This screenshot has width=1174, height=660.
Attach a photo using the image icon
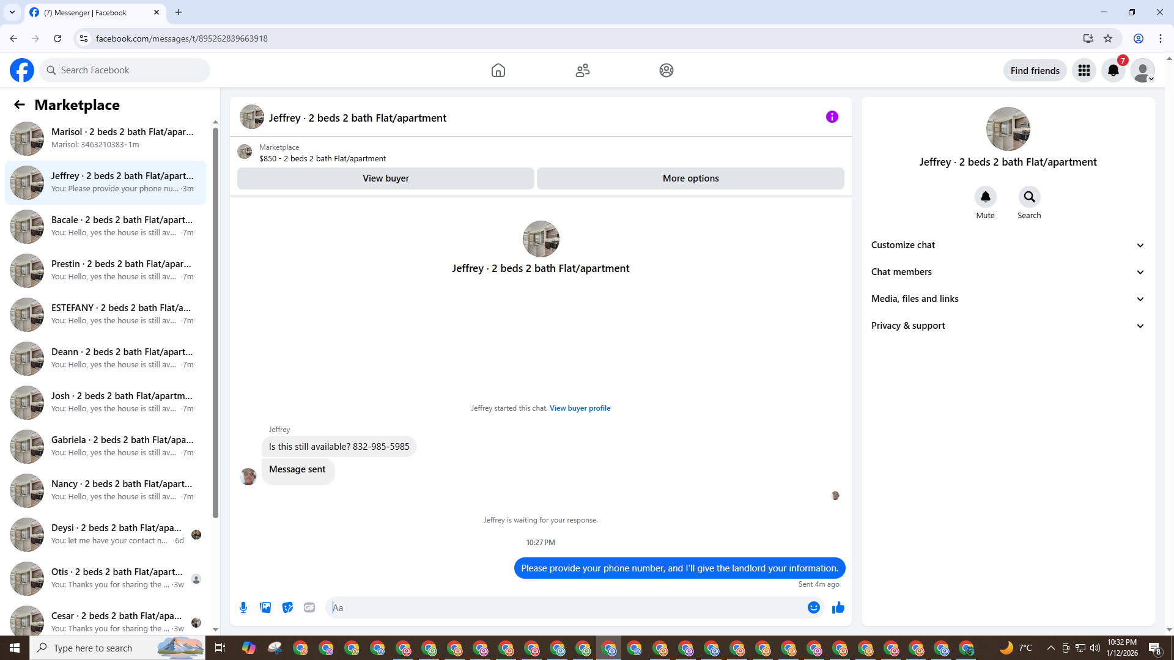265,607
